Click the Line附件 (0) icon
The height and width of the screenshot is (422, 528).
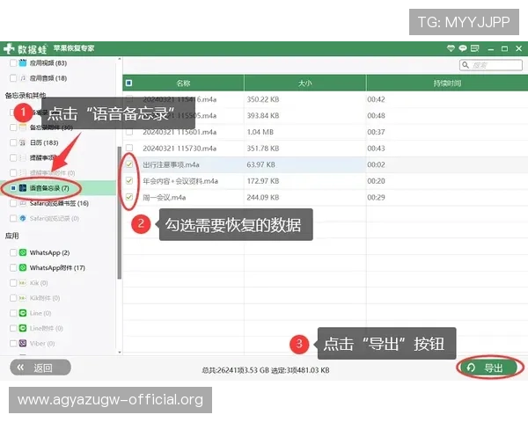(x=23, y=328)
